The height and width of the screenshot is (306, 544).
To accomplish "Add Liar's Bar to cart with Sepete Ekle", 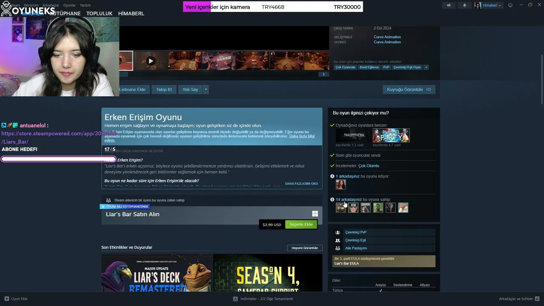I will (301, 224).
